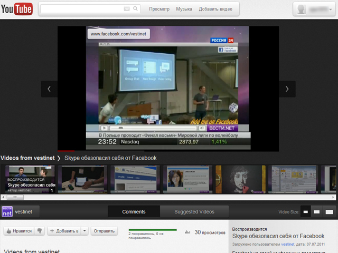Select the small video size option
Screen dimensions: 338x253
tap(305, 212)
